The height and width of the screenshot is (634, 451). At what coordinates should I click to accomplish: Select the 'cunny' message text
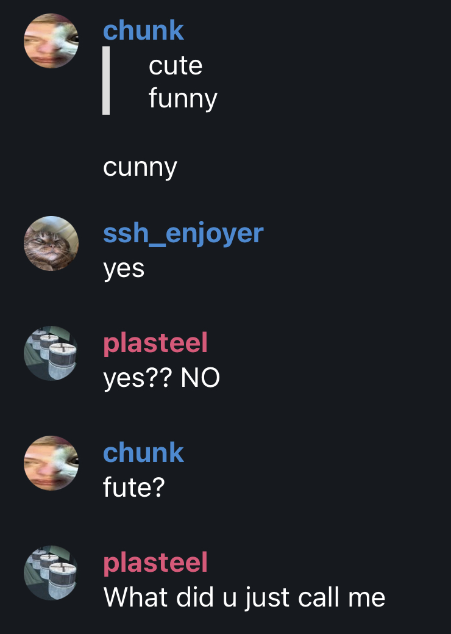click(140, 167)
